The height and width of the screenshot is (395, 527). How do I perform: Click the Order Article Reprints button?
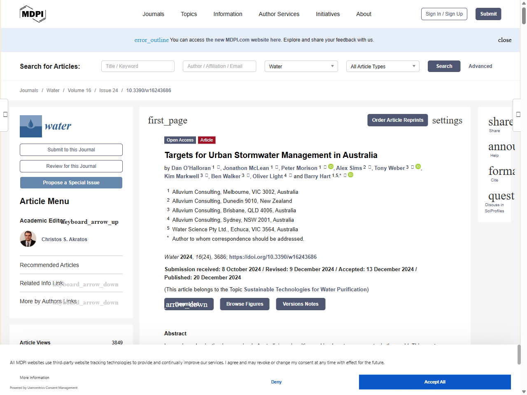click(x=397, y=120)
